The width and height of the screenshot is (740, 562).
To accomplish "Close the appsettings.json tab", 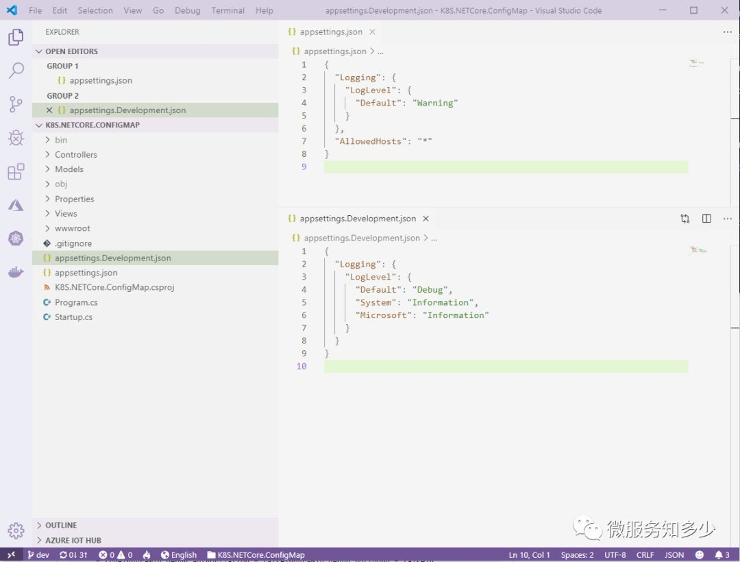I will click(372, 32).
